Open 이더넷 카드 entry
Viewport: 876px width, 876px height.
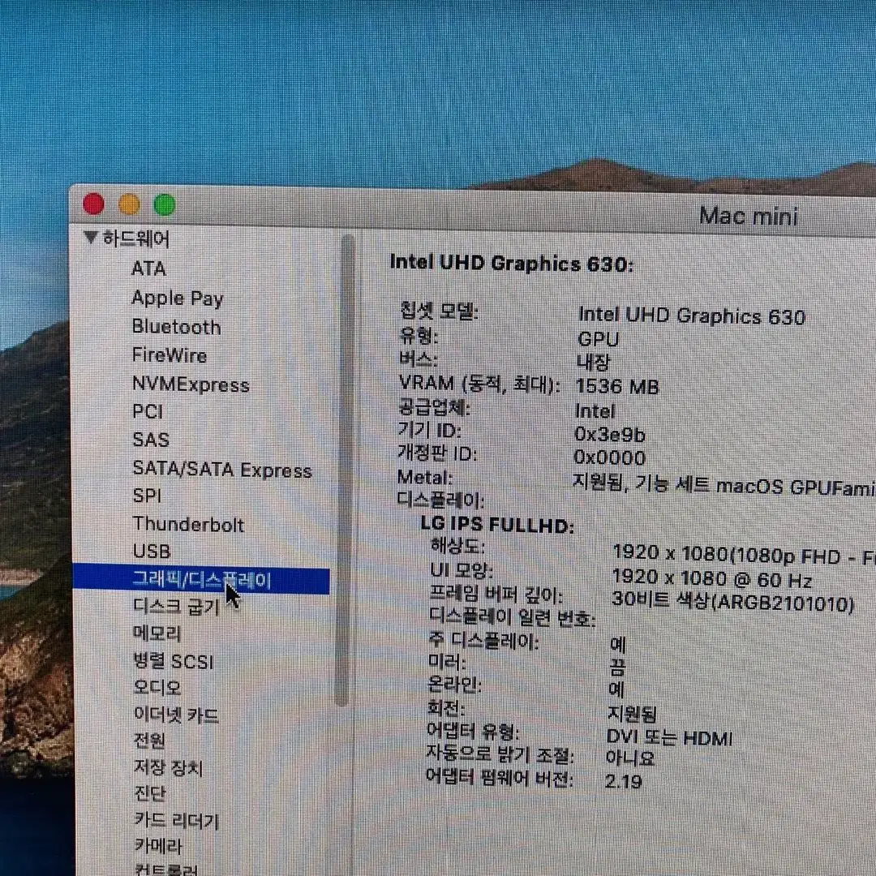[x=176, y=715]
